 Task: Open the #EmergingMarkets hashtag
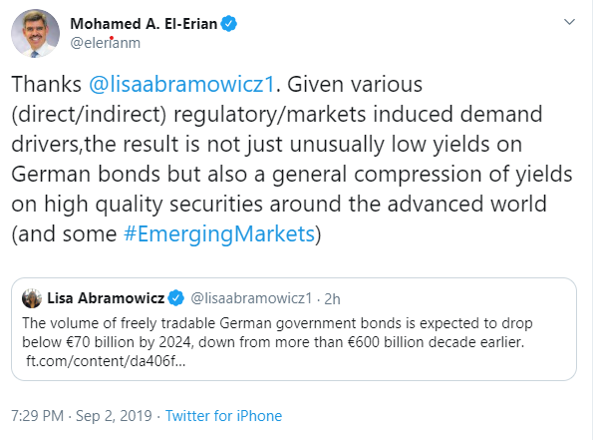pyautogui.click(x=219, y=233)
